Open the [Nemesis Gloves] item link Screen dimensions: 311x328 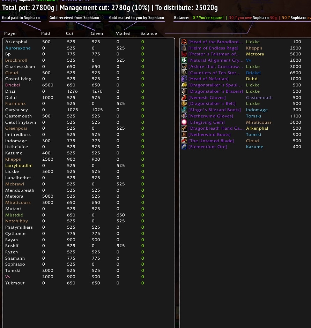coord(207,98)
